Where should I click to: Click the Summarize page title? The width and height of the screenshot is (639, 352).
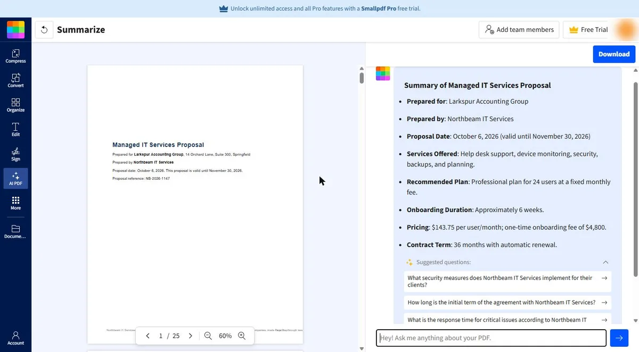tap(81, 30)
